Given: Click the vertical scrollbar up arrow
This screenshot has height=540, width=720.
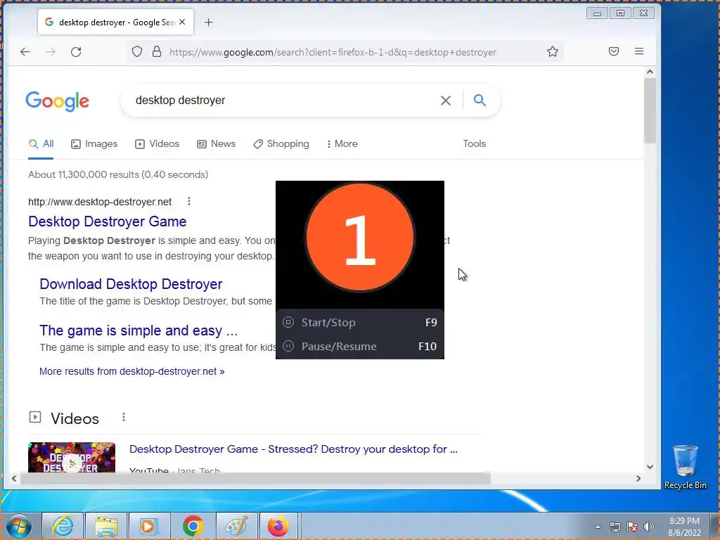Looking at the screenshot, I should [x=650, y=72].
